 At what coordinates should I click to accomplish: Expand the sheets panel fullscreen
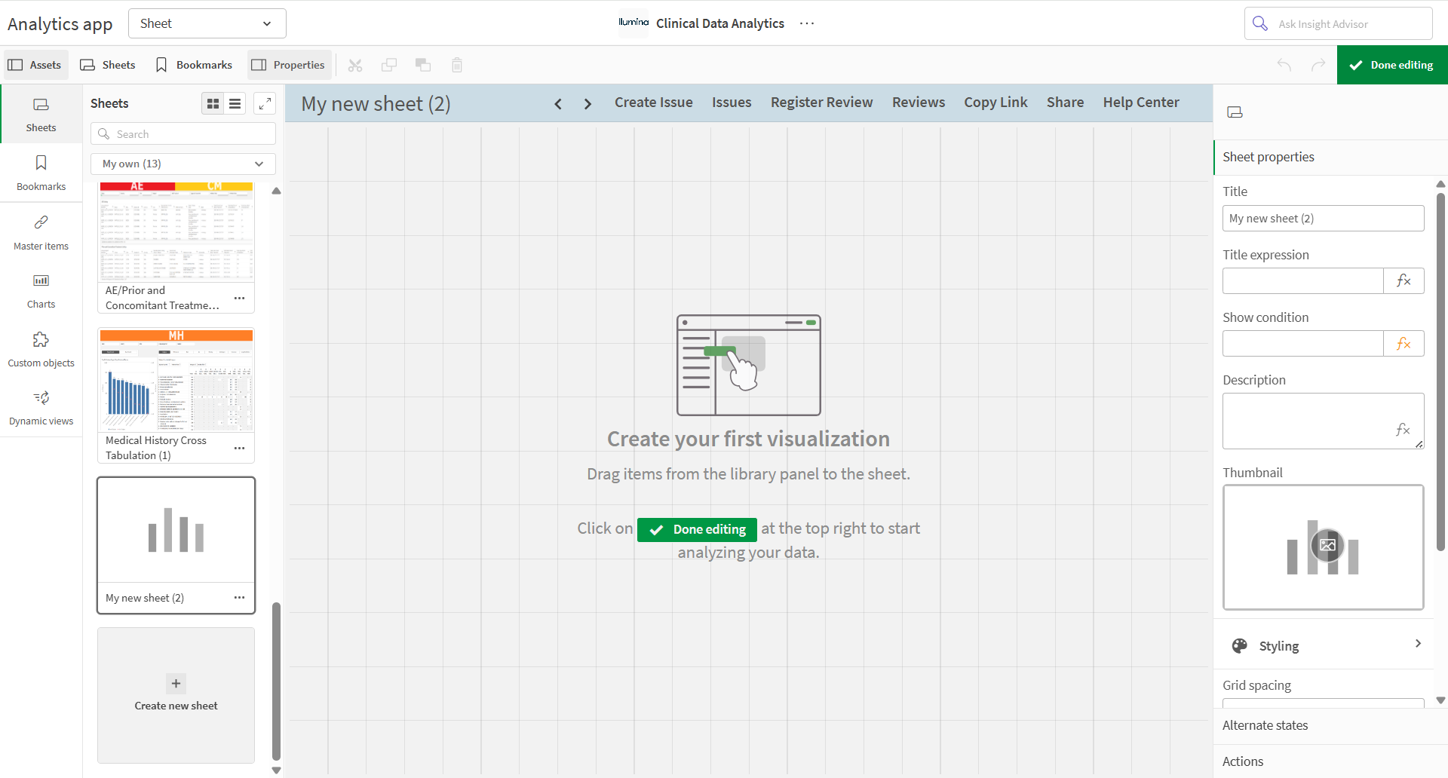265,103
